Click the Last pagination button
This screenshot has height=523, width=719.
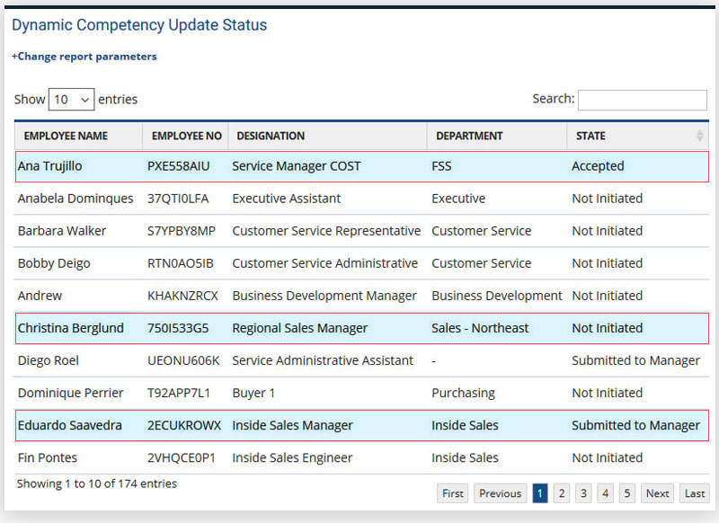click(694, 493)
